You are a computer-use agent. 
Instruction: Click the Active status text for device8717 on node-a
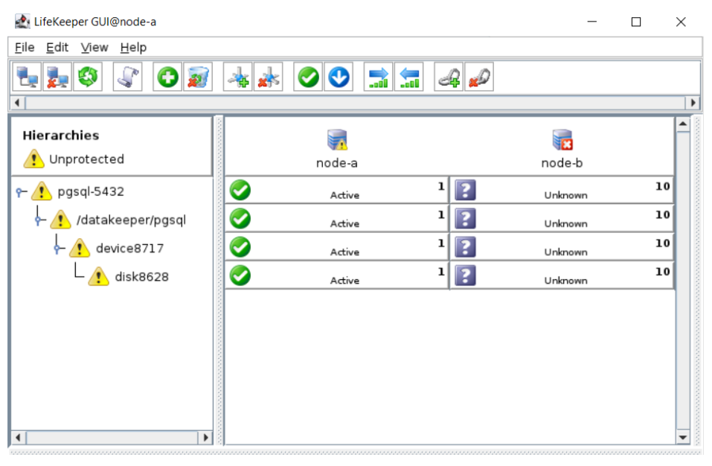(344, 252)
